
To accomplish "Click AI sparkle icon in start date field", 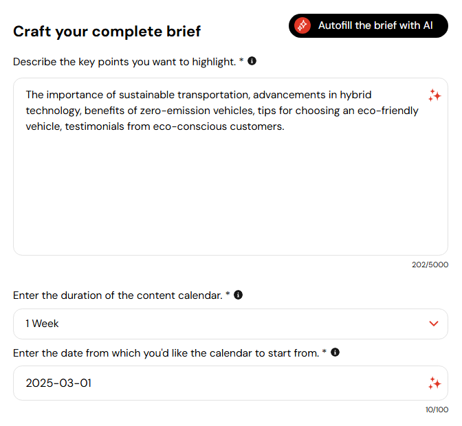I will pyautogui.click(x=434, y=383).
